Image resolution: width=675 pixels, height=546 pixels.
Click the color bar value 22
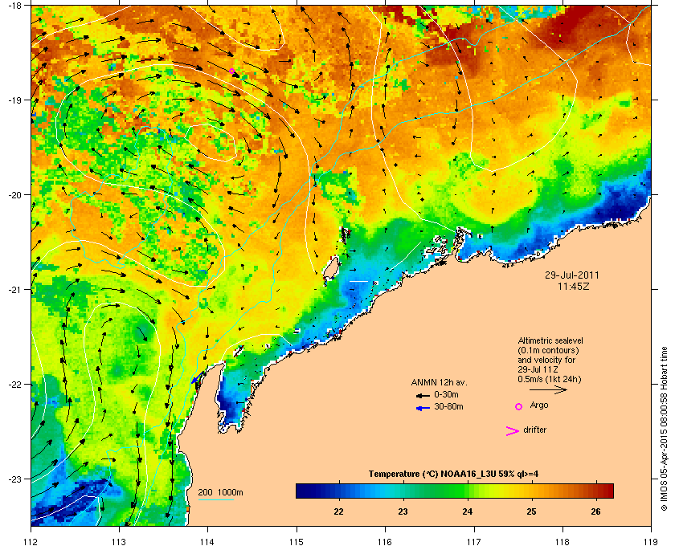click(339, 511)
